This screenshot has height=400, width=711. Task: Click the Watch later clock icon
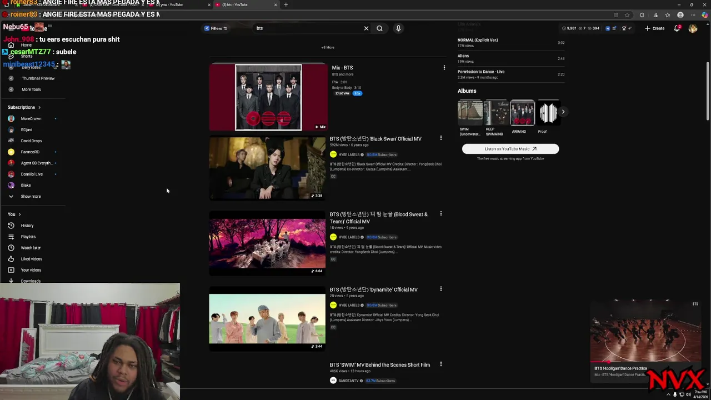[11, 248]
